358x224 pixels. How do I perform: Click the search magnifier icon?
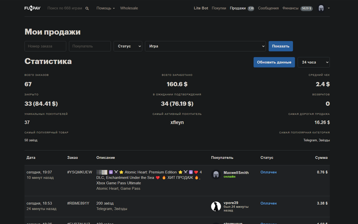tap(87, 8)
